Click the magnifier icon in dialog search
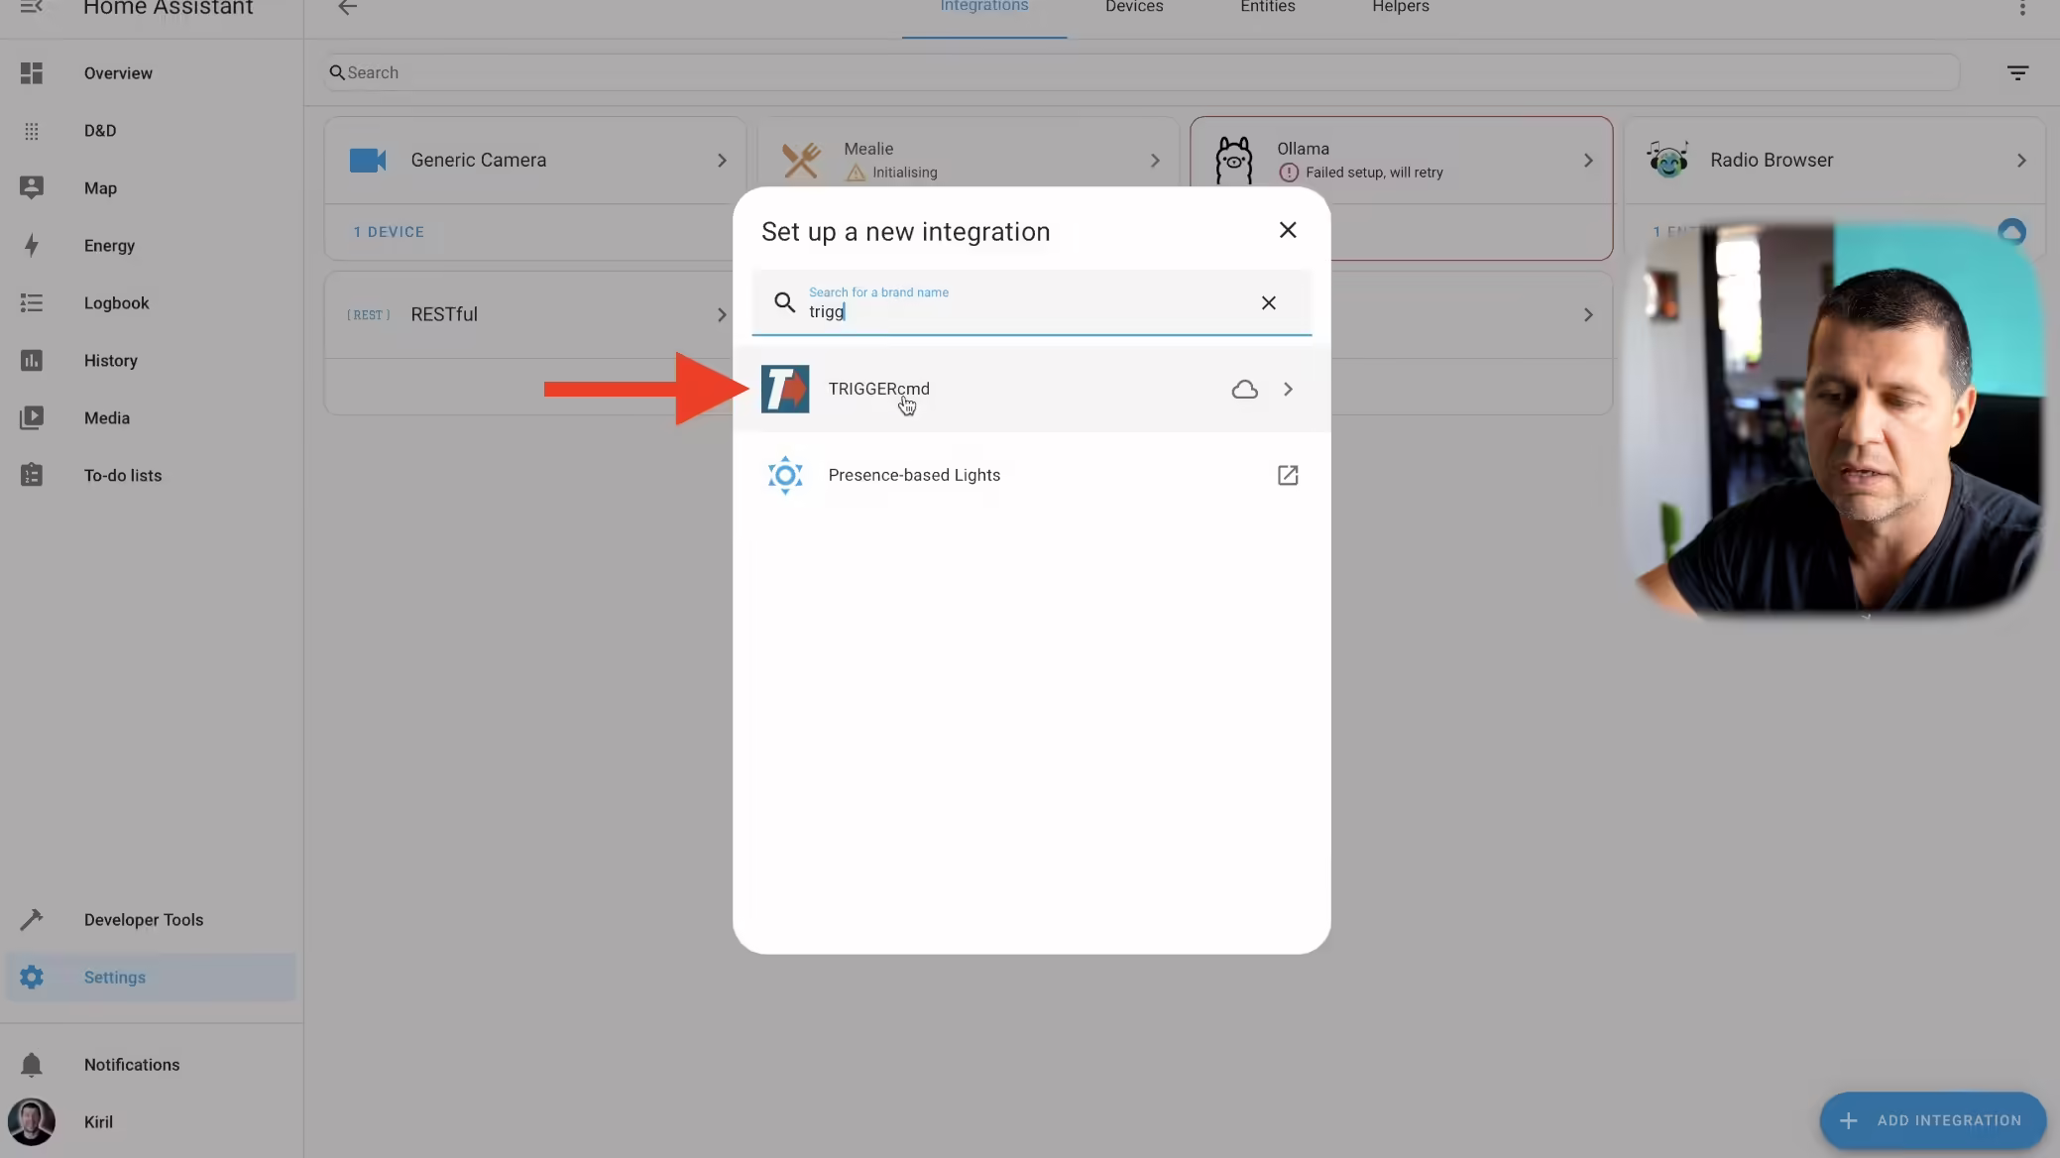The width and height of the screenshot is (2060, 1158). [x=784, y=302]
